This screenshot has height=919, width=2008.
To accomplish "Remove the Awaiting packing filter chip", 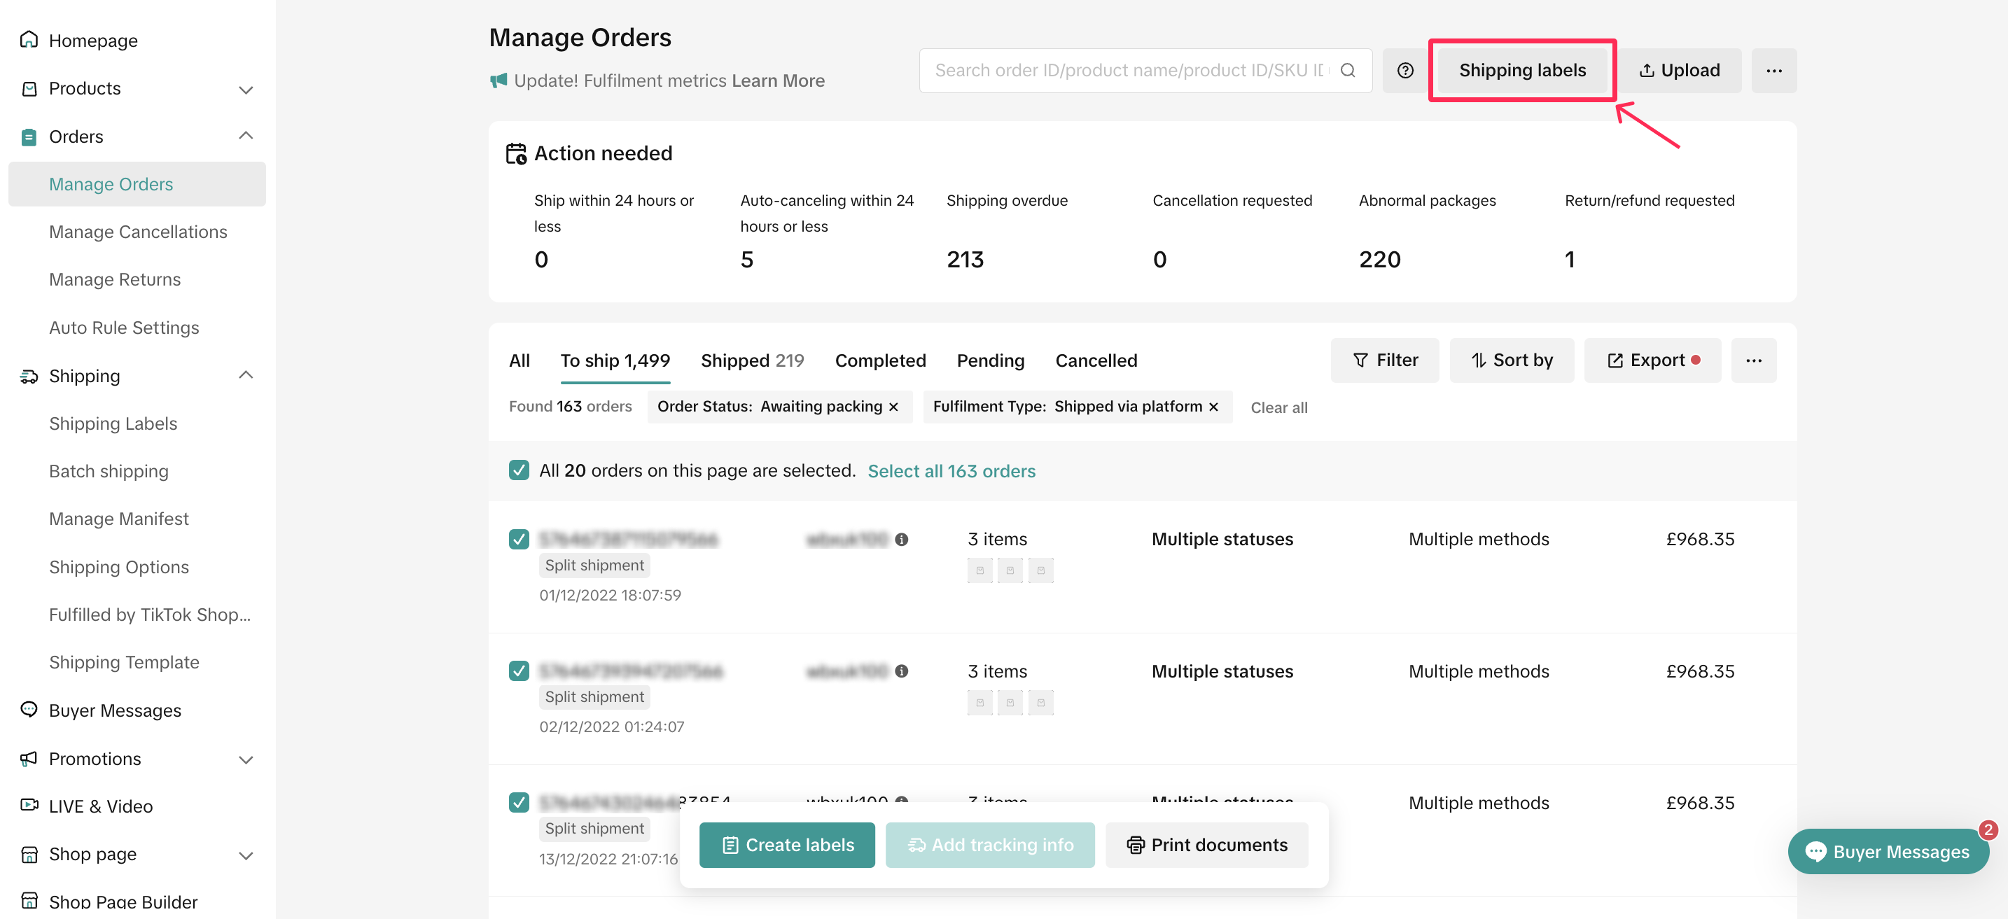I will pos(894,407).
